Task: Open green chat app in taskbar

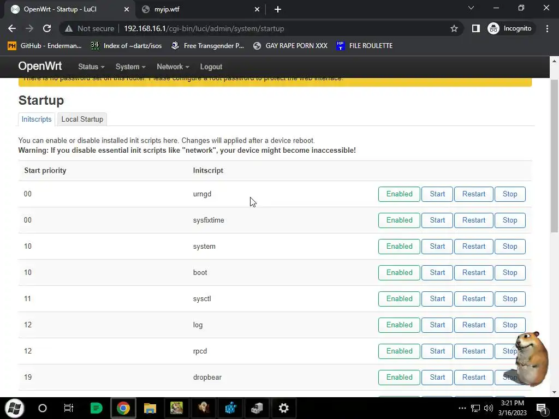Action: [x=96, y=408]
